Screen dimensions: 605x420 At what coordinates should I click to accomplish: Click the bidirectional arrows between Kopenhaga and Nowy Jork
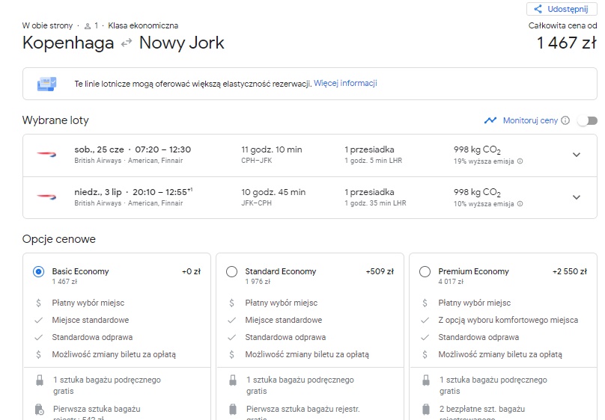(x=127, y=43)
